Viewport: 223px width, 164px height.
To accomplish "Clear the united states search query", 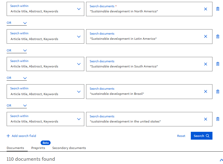I will pos(206,119).
